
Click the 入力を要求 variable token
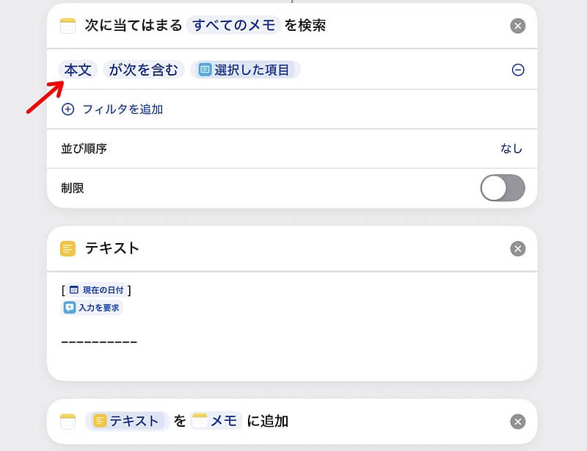click(x=91, y=308)
